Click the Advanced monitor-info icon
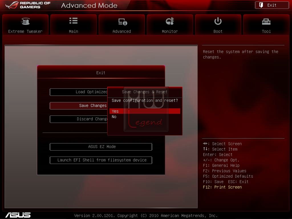Viewport: 292px width, 219px height. click(123, 22)
